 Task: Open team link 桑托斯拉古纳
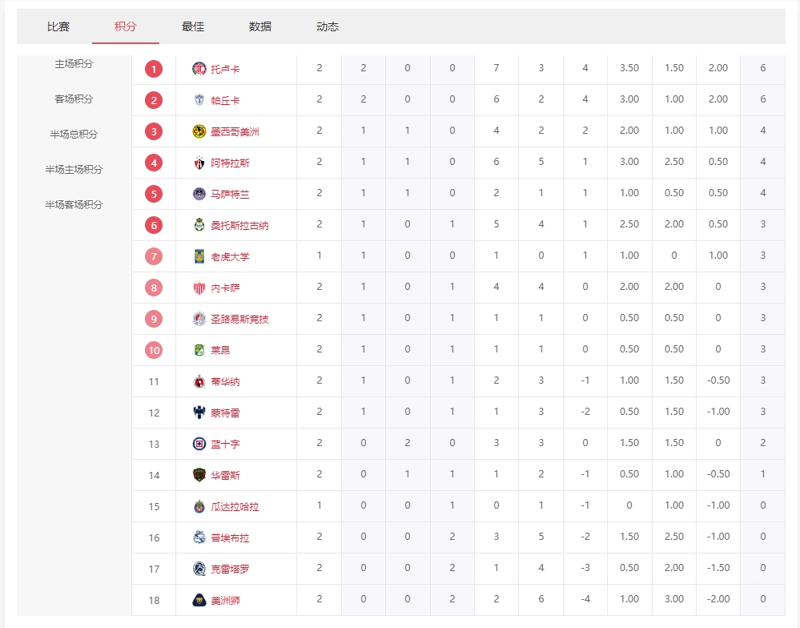click(239, 226)
